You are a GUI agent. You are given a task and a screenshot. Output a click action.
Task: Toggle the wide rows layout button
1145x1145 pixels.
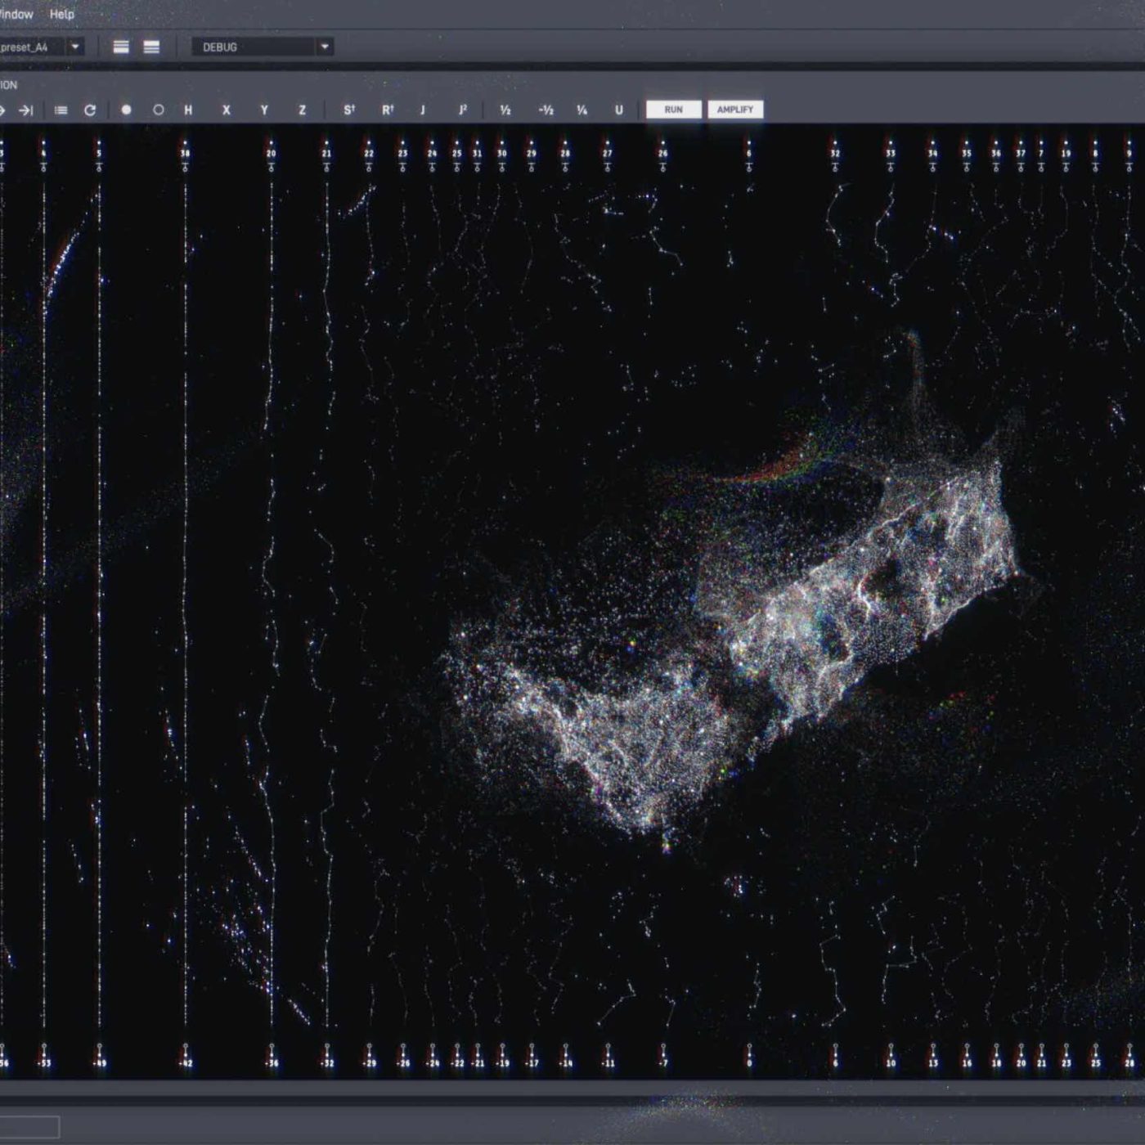point(151,47)
